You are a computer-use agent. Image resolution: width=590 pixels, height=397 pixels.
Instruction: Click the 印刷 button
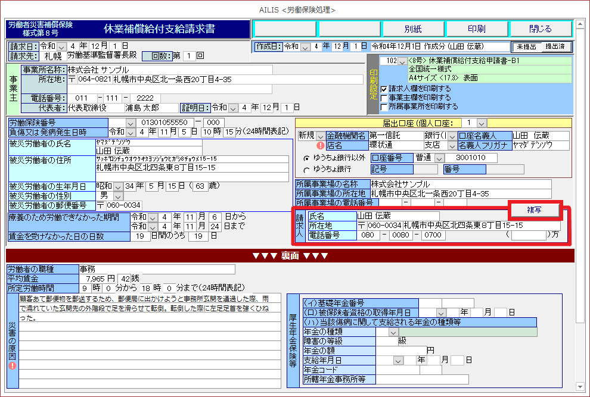[x=476, y=29]
